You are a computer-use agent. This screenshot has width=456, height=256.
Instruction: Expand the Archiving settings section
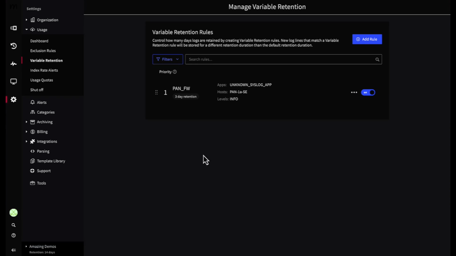click(26, 122)
